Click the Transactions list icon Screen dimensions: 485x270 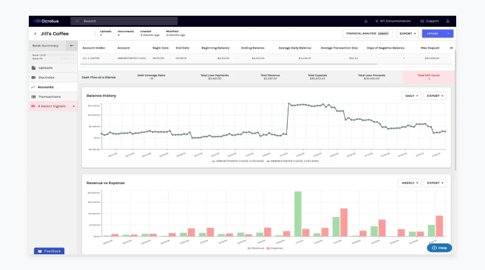(x=33, y=97)
